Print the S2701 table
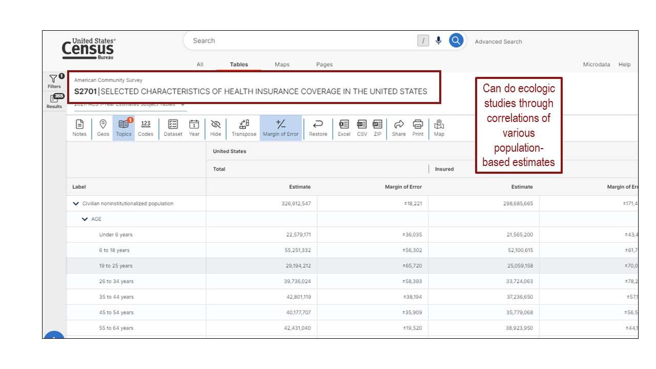656x369 pixels. point(418,127)
